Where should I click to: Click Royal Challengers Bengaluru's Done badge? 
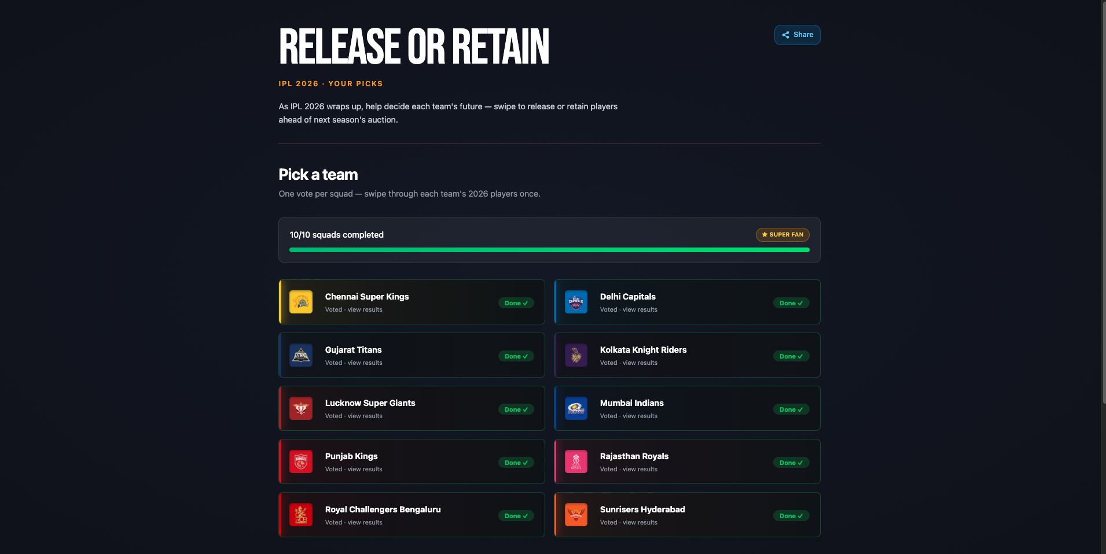pos(516,516)
